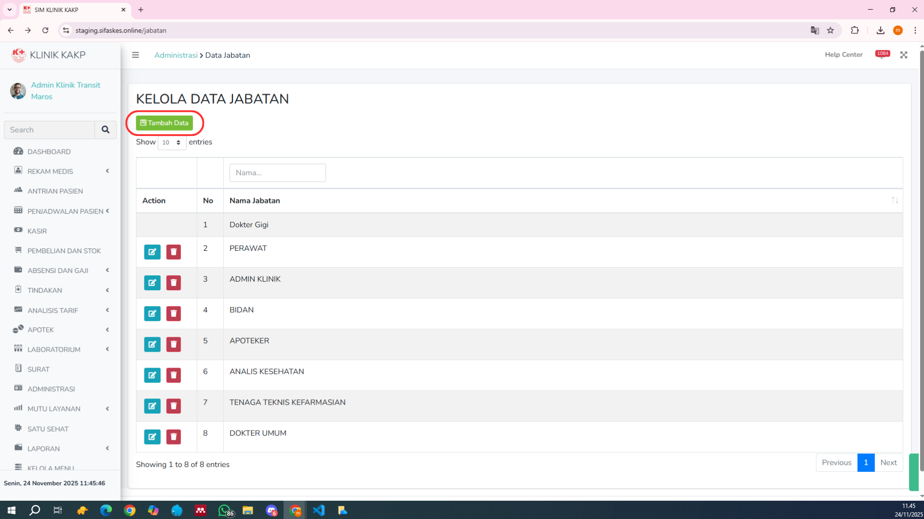Sort the Nama Jabatan column arrows
Screen dimensions: 924x519
click(x=895, y=200)
